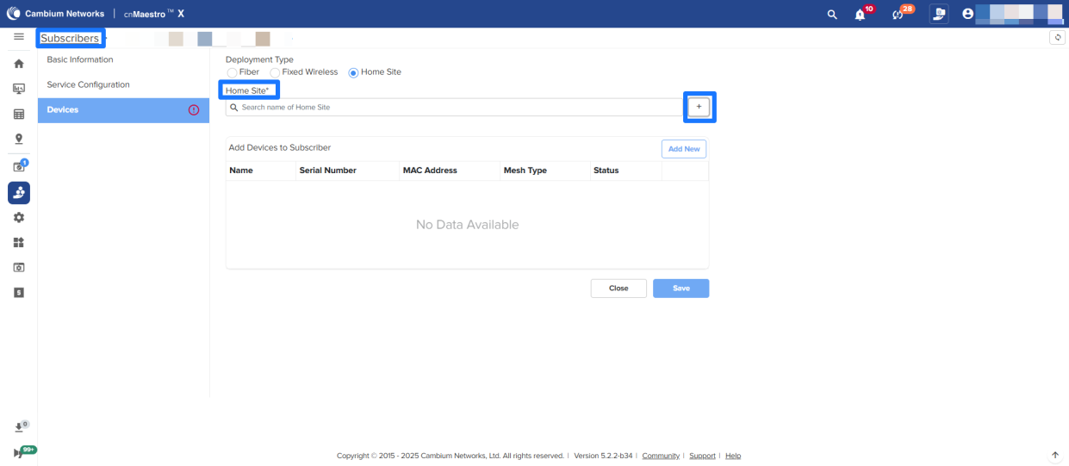Open the hamburger navigation menu

coord(18,37)
